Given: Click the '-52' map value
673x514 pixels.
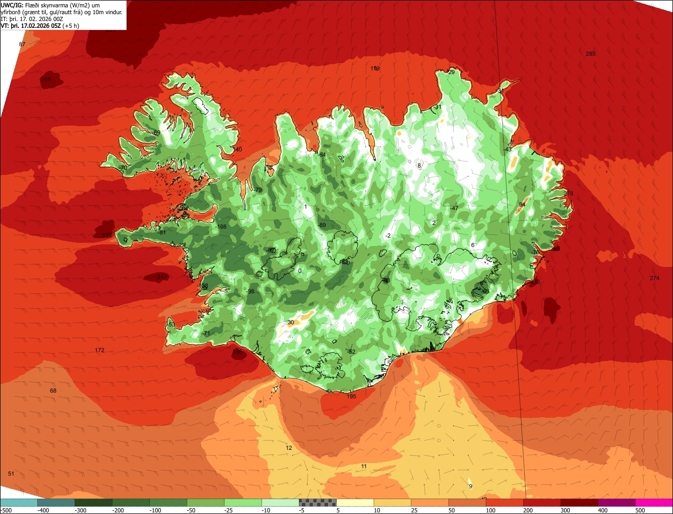Looking at the screenshot, I should click(351, 352).
